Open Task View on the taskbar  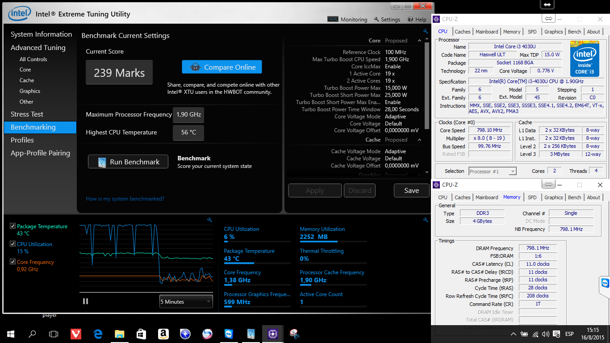pyautogui.click(x=54, y=334)
